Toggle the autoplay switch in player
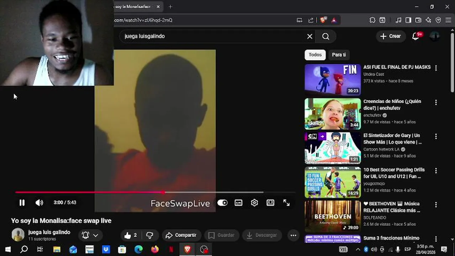 point(223,203)
